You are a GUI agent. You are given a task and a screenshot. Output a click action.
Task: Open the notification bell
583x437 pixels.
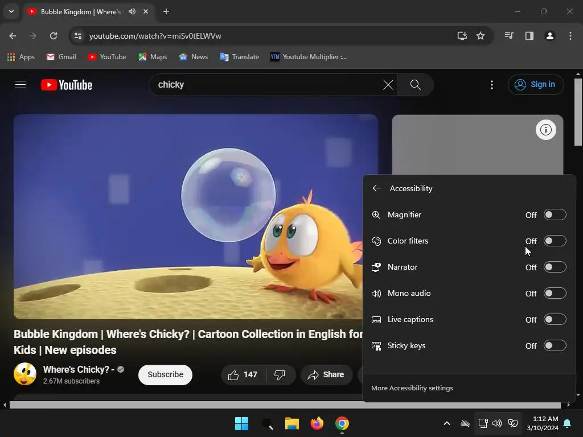click(568, 423)
